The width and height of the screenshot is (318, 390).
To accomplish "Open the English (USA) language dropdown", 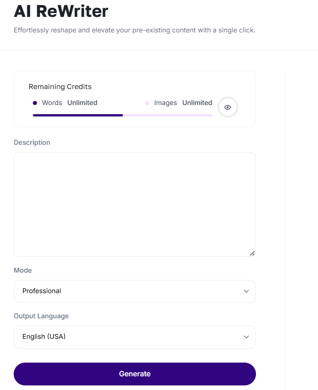I will (135, 337).
